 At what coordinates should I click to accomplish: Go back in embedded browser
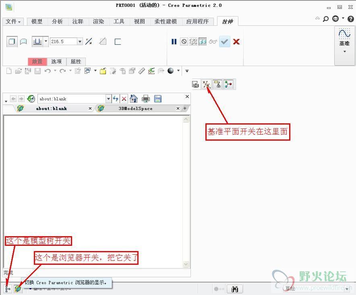pos(13,99)
